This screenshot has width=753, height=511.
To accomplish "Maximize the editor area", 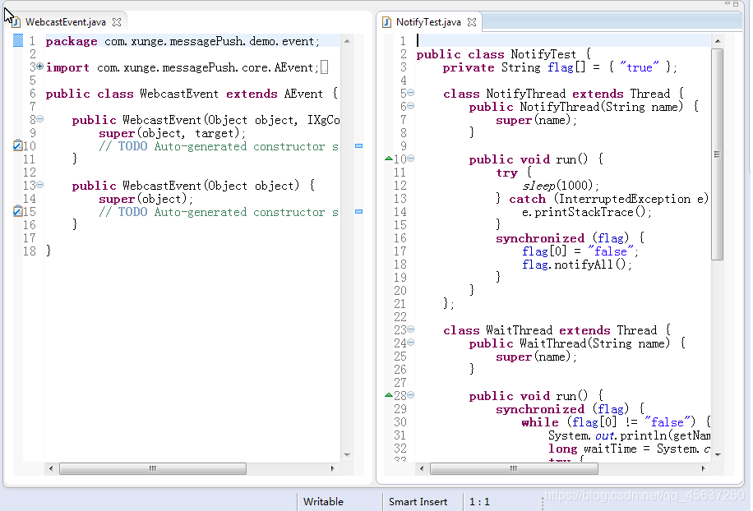I will coord(735,4).
